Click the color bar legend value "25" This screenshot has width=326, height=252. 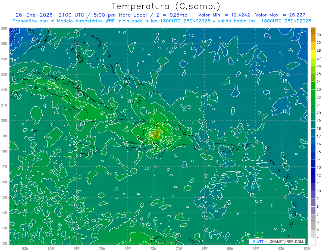pyautogui.click(x=319, y=74)
